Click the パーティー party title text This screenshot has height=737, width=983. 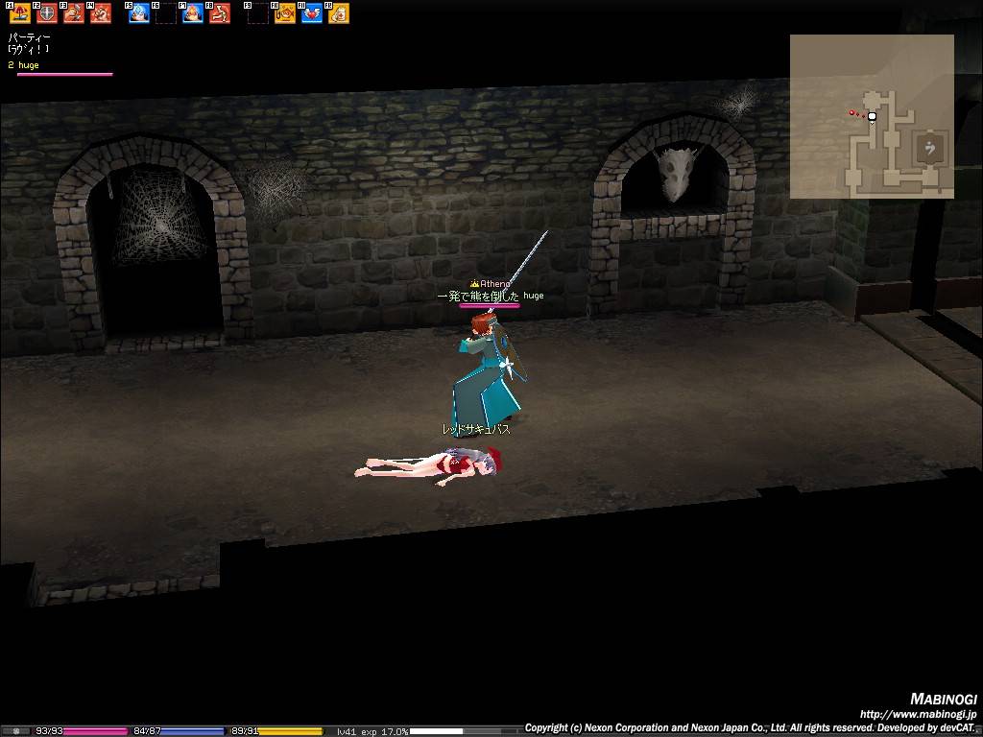[x=29, y=37]
